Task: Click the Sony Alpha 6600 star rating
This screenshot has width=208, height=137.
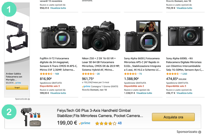Action: tap(130, 74)
